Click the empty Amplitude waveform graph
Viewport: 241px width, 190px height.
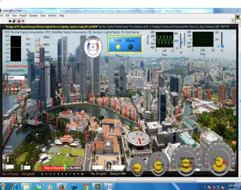click(203, 39)
